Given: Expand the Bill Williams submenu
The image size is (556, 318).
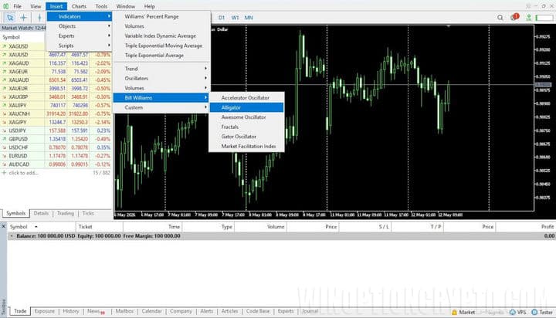Looking at the screenshot, I should tap(161, 98).
